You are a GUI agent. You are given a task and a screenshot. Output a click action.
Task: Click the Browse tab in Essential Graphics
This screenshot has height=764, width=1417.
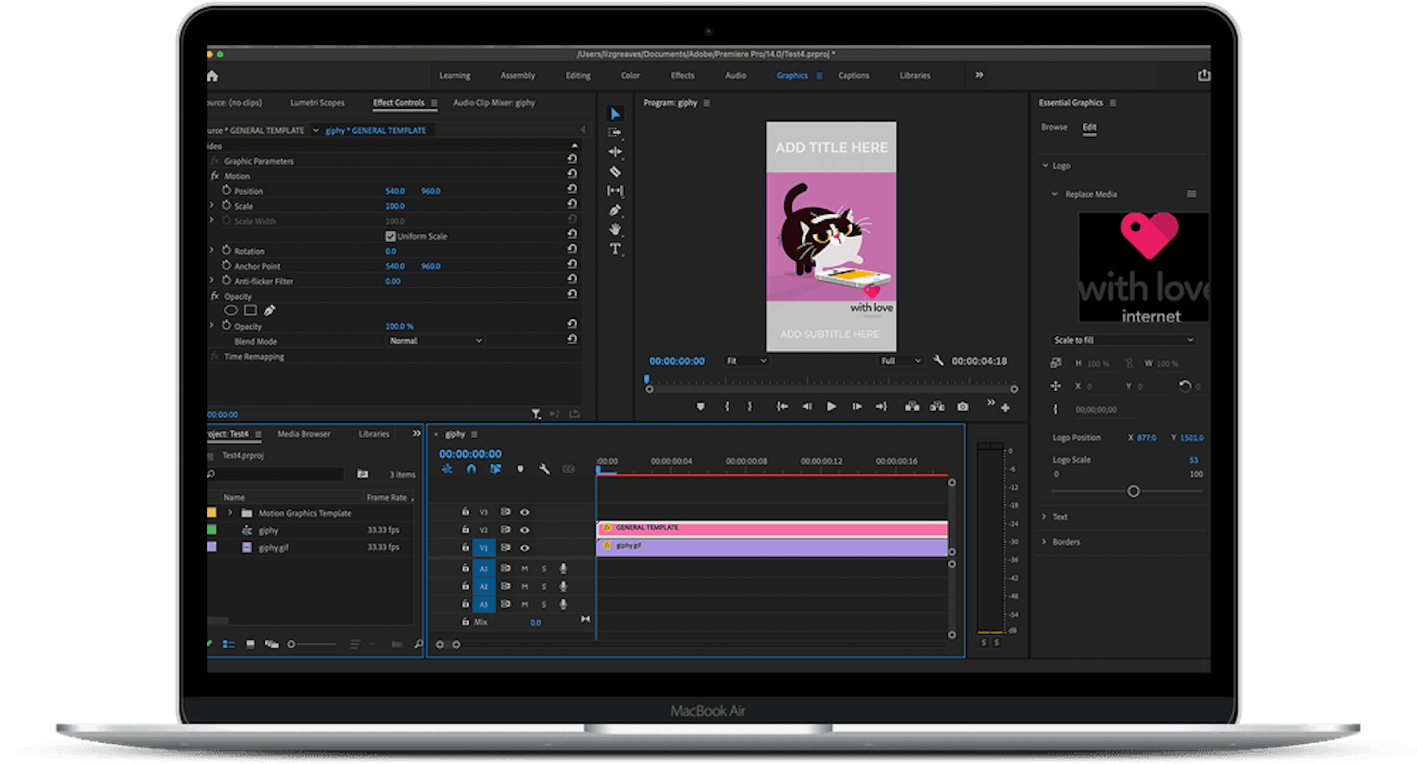coord(1054,127)
